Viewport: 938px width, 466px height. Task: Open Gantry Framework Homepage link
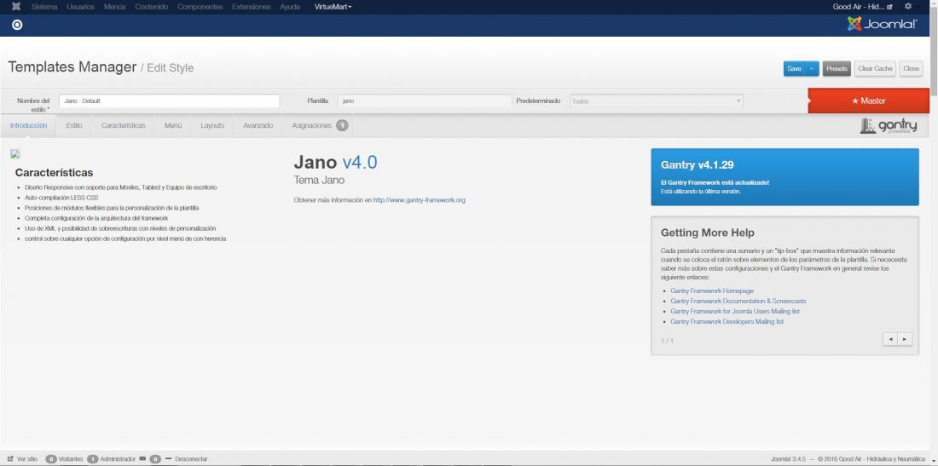pyautogui.click(x=711, y=291)
